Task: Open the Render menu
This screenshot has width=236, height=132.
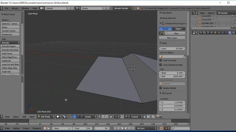Action: click(x=15, y=8)
